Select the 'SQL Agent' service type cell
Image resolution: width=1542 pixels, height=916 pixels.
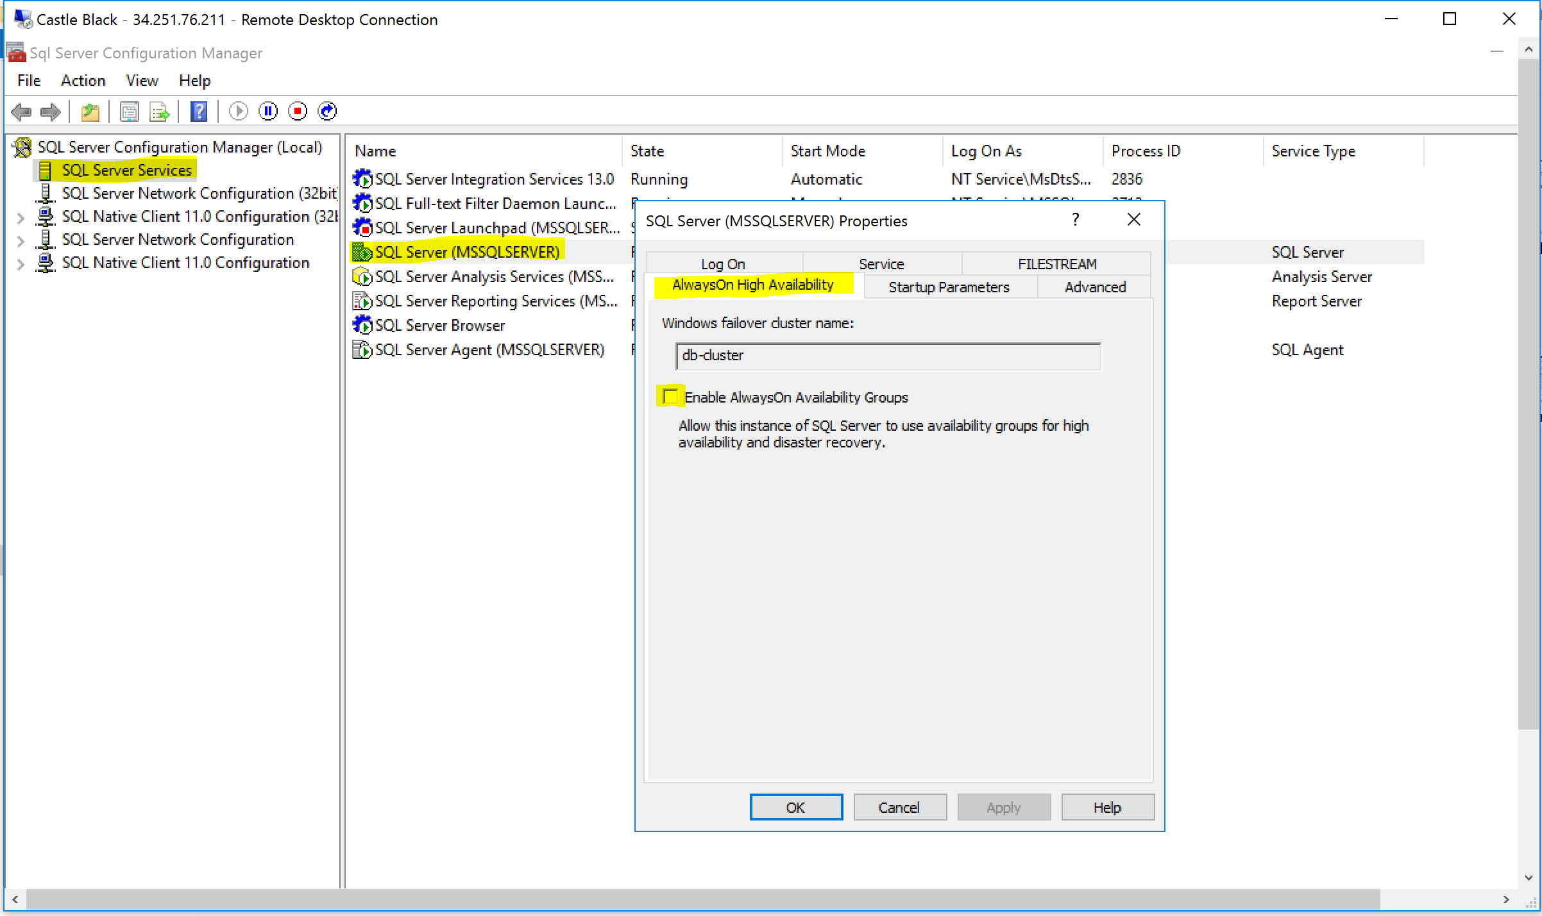(1307, 350)
